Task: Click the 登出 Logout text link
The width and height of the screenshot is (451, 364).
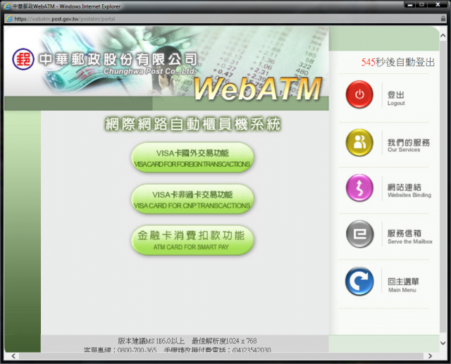Action: pos(396,99)
